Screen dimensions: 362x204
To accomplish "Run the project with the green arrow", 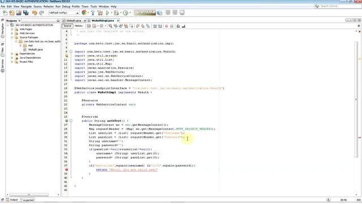I will pyautogui.click(x=107, y=12).
